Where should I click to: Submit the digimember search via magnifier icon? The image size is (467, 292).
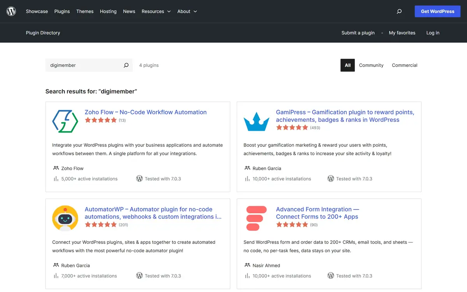coord(126,65)
